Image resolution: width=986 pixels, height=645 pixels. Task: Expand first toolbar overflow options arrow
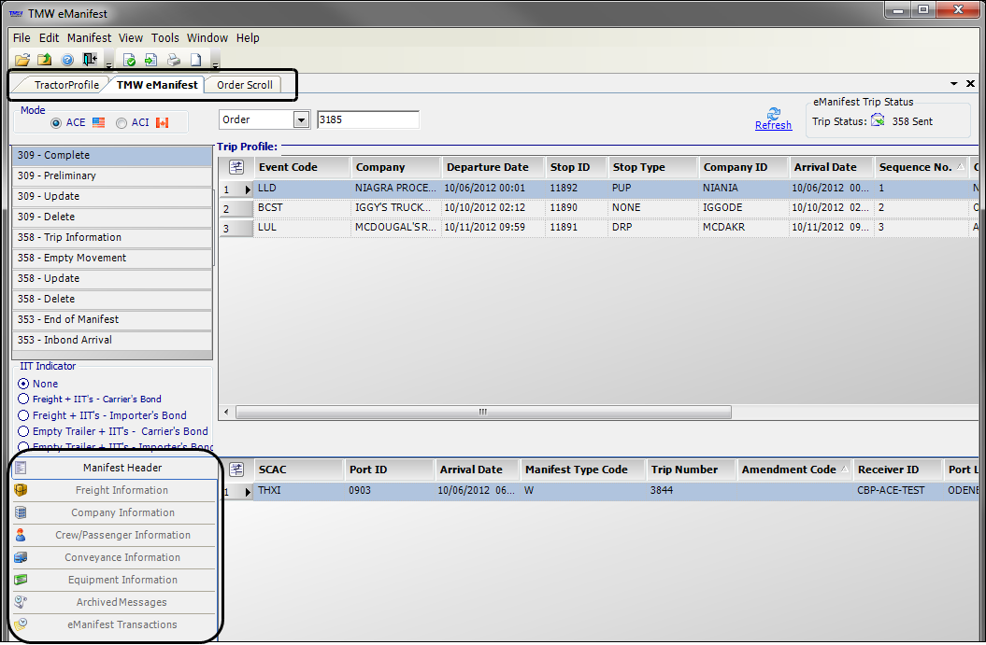[109, 65]
